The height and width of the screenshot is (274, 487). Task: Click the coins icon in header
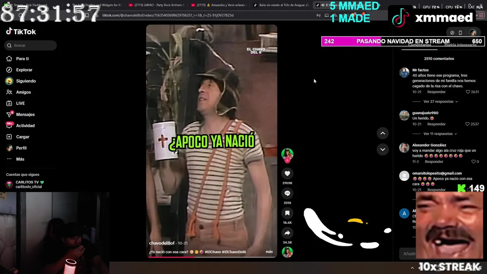point(452,33)
